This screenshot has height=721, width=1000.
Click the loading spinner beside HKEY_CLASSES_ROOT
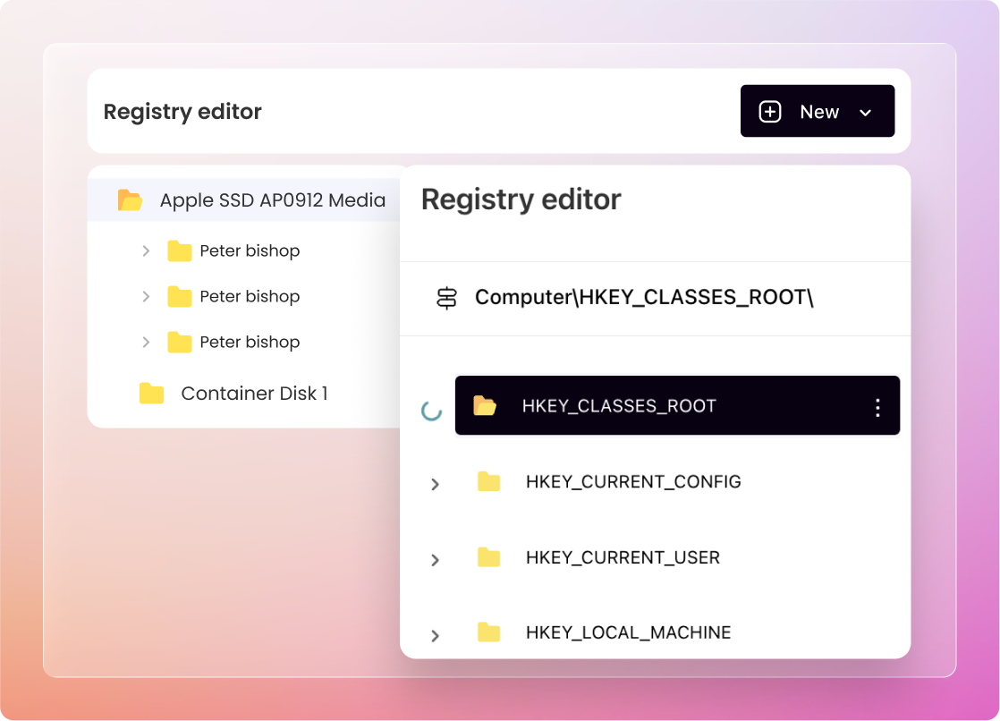click(x=431, y=411)
